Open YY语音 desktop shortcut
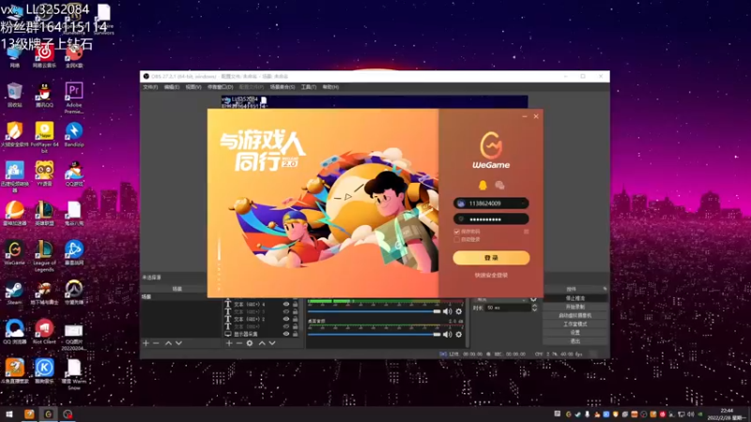The height and width of the screenshot is (422, 751). point(44,173)
